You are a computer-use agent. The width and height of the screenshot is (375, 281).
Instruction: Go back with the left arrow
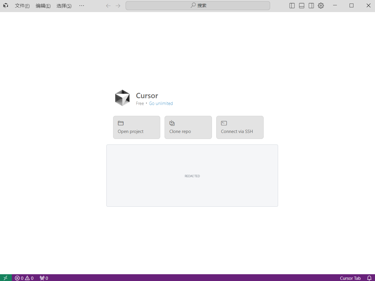(x=108, y=6)
